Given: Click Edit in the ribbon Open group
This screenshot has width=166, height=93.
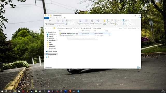Looking at the screenshot, I should pos(118,22).
